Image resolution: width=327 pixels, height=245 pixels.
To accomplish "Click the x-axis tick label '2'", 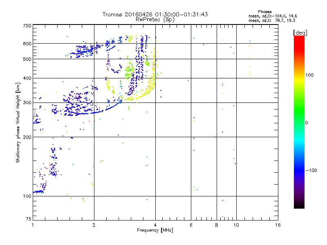I will click(x=94, y=225).
